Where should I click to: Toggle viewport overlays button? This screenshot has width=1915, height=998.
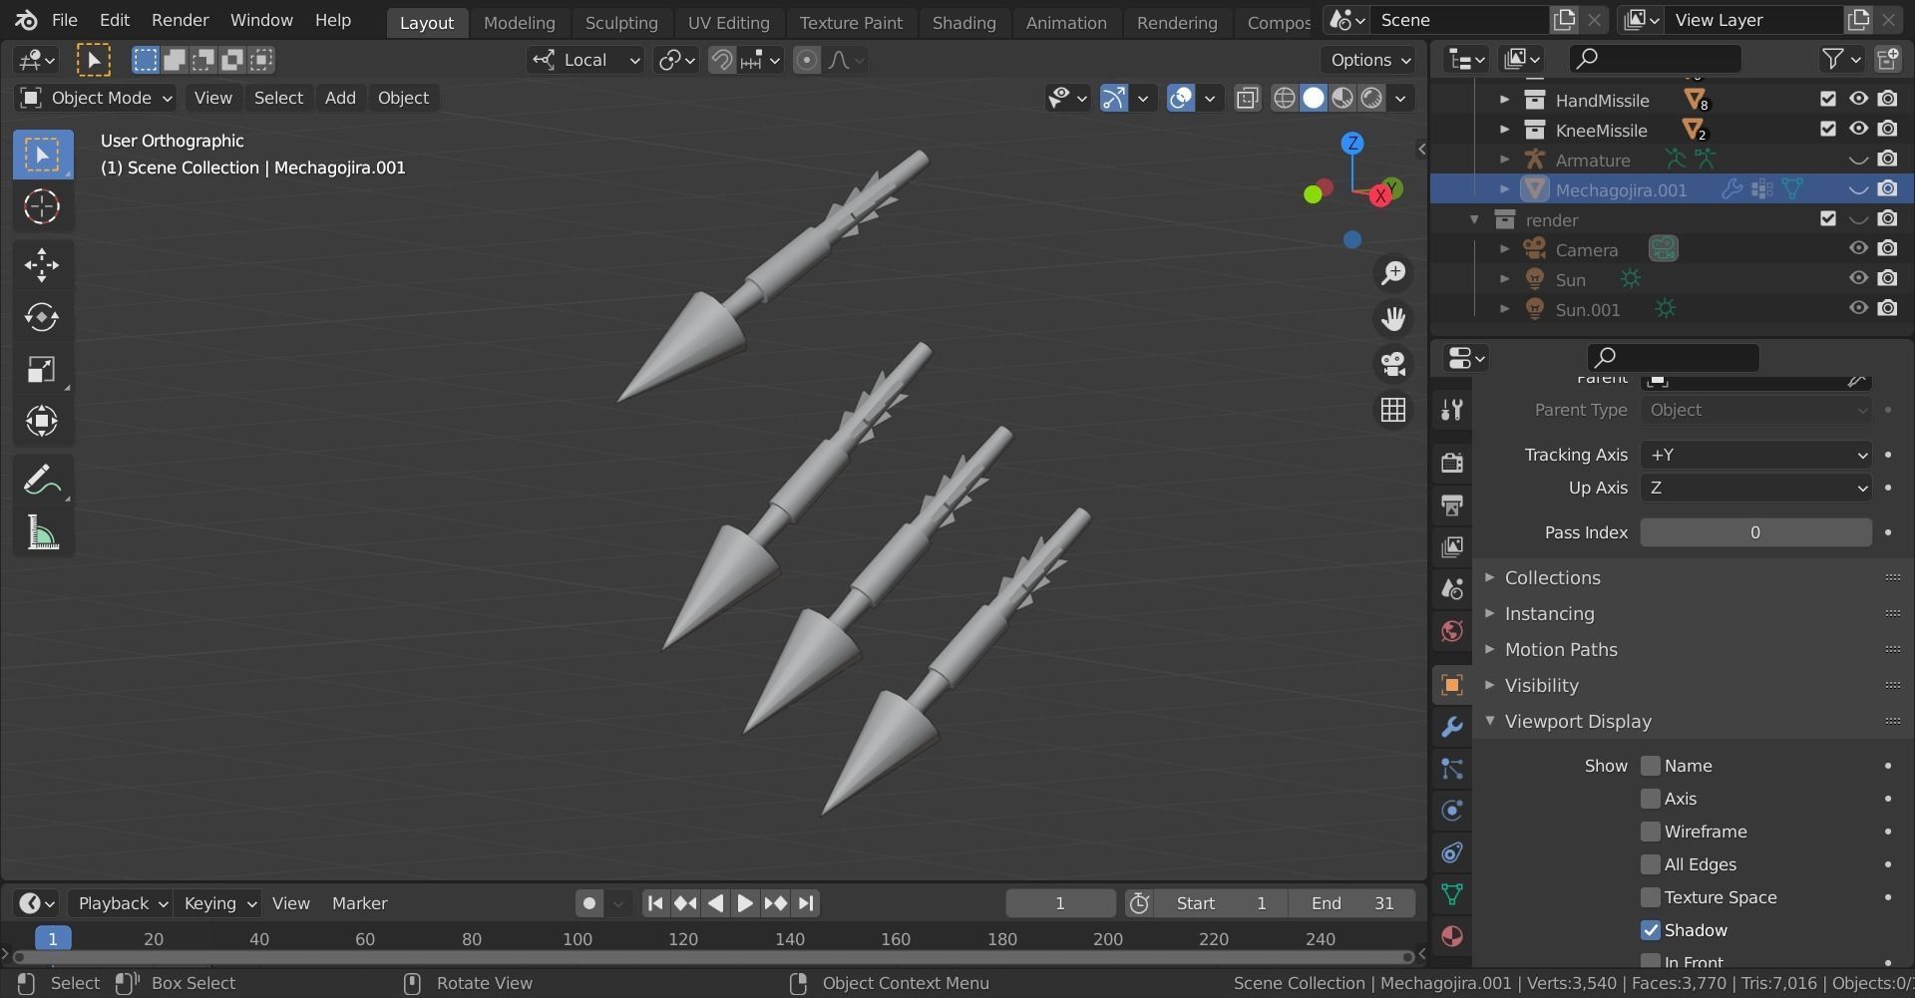tap(1181, 98)
